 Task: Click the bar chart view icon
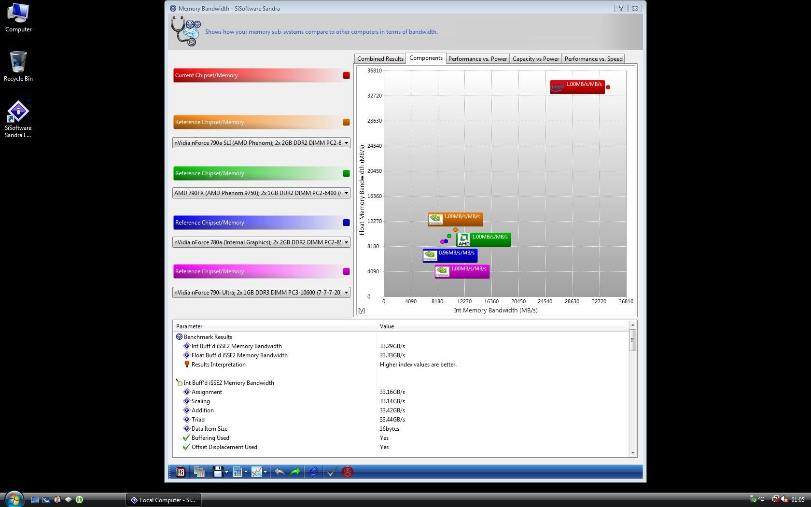pyautogui.click(x=237, y=472)
